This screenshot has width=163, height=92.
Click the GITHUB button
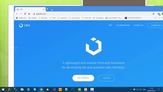[x=106, y=78]
